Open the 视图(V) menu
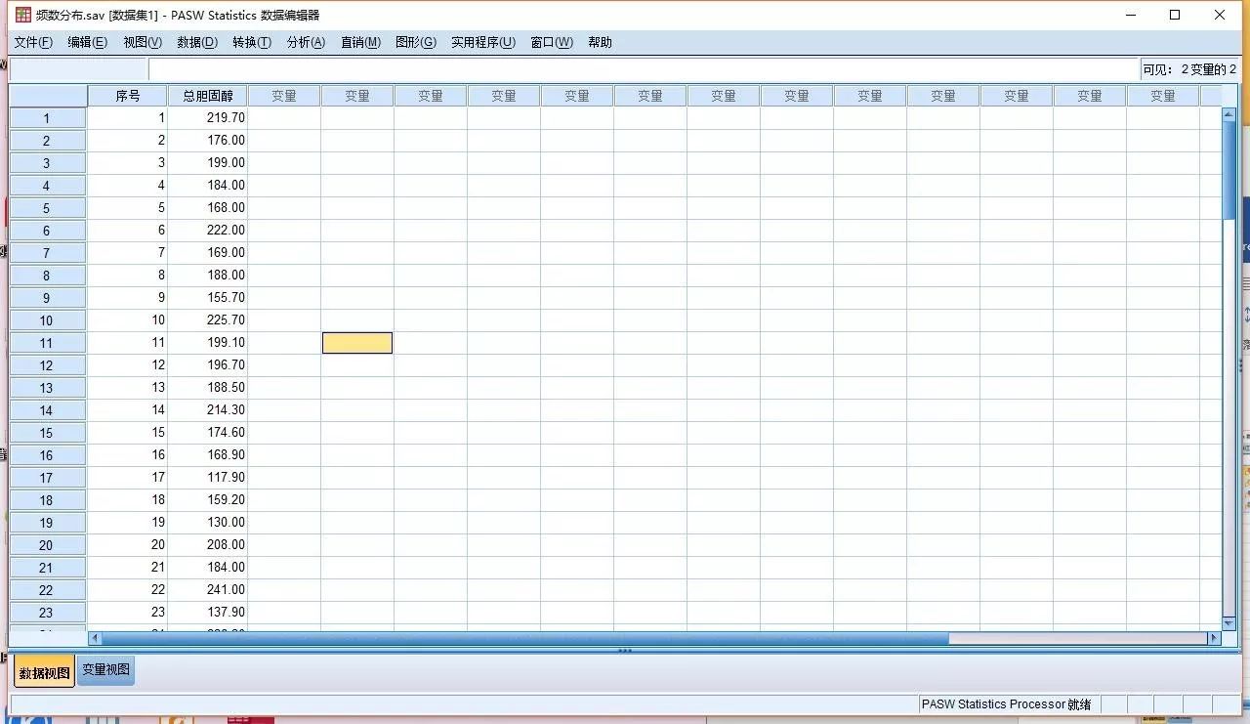 coord(143,42)
